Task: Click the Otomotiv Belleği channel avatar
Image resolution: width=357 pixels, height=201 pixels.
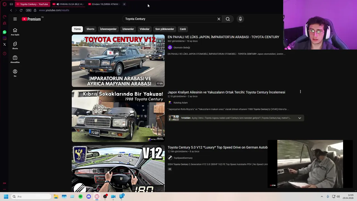Action: click(x=170, y=47)
